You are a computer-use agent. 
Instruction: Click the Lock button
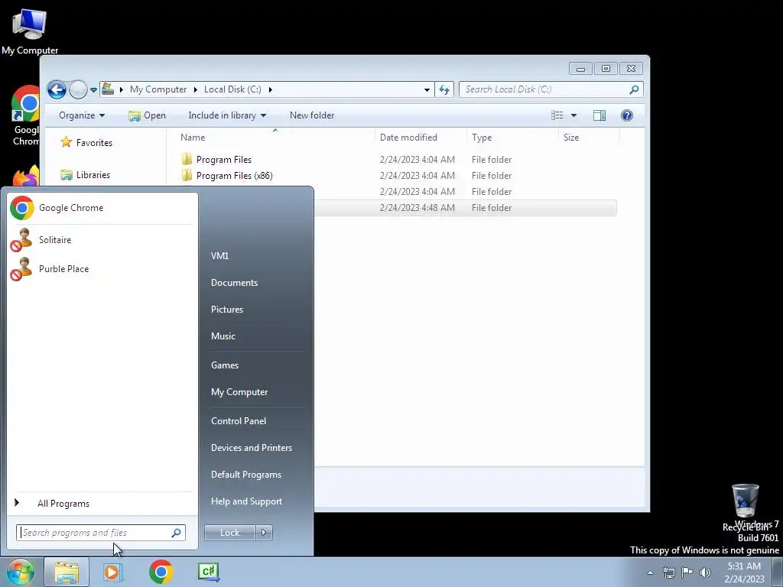tap(229, 533)
